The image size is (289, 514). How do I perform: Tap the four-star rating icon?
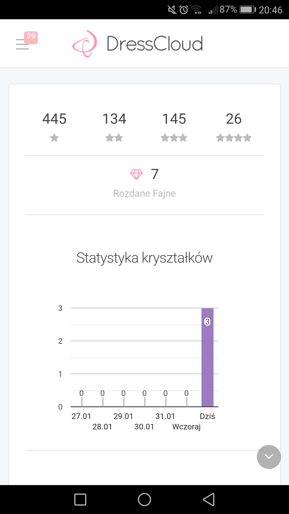tap(234, 138)
